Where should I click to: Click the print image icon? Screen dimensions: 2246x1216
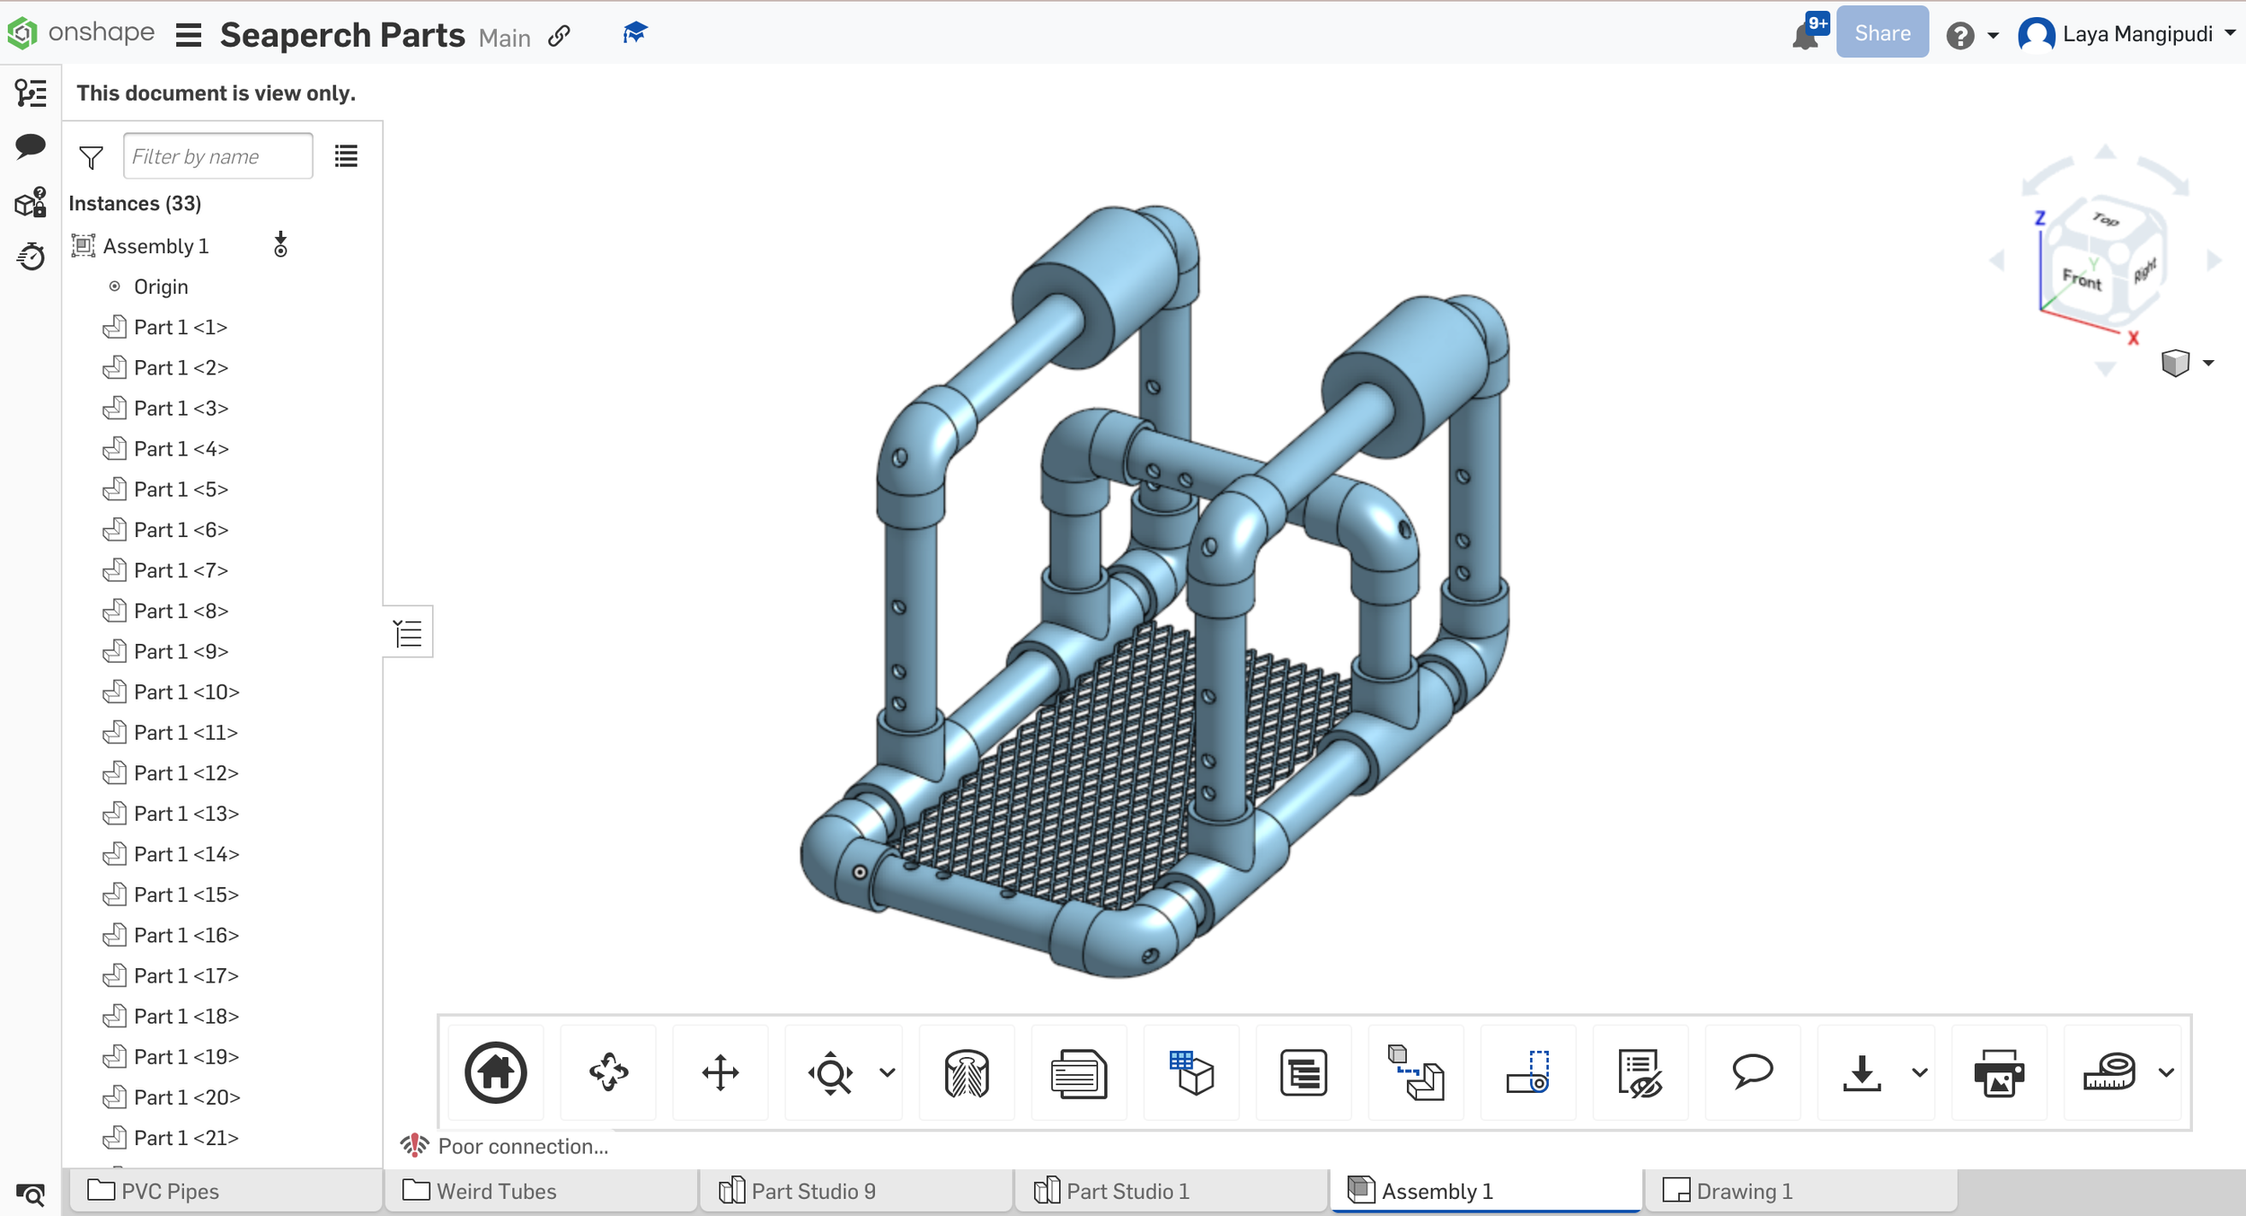click(1998, 1072)
